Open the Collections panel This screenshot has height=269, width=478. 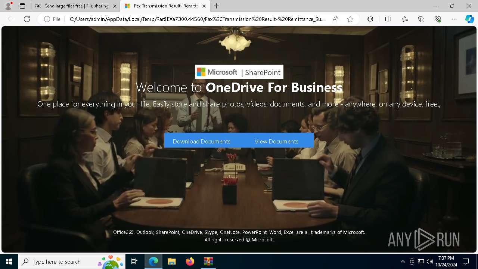[x=421, y=19]
